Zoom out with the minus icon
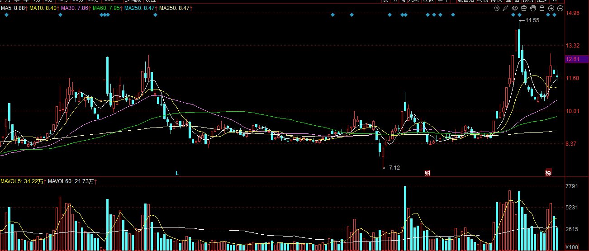589x251 pixels. (560, 8)
